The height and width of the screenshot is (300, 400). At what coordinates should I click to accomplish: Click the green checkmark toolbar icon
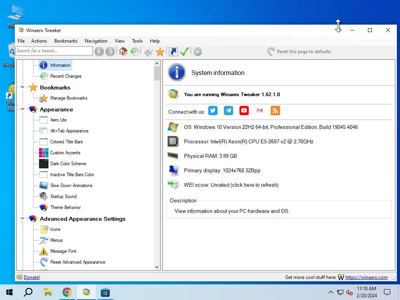[x=184, y=52]
